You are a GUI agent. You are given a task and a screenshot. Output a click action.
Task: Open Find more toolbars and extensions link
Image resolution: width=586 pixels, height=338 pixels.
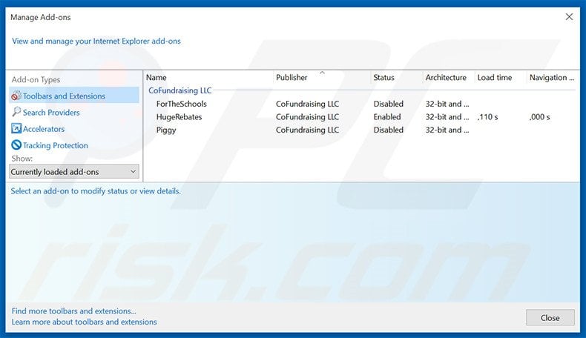click(73, 311)
